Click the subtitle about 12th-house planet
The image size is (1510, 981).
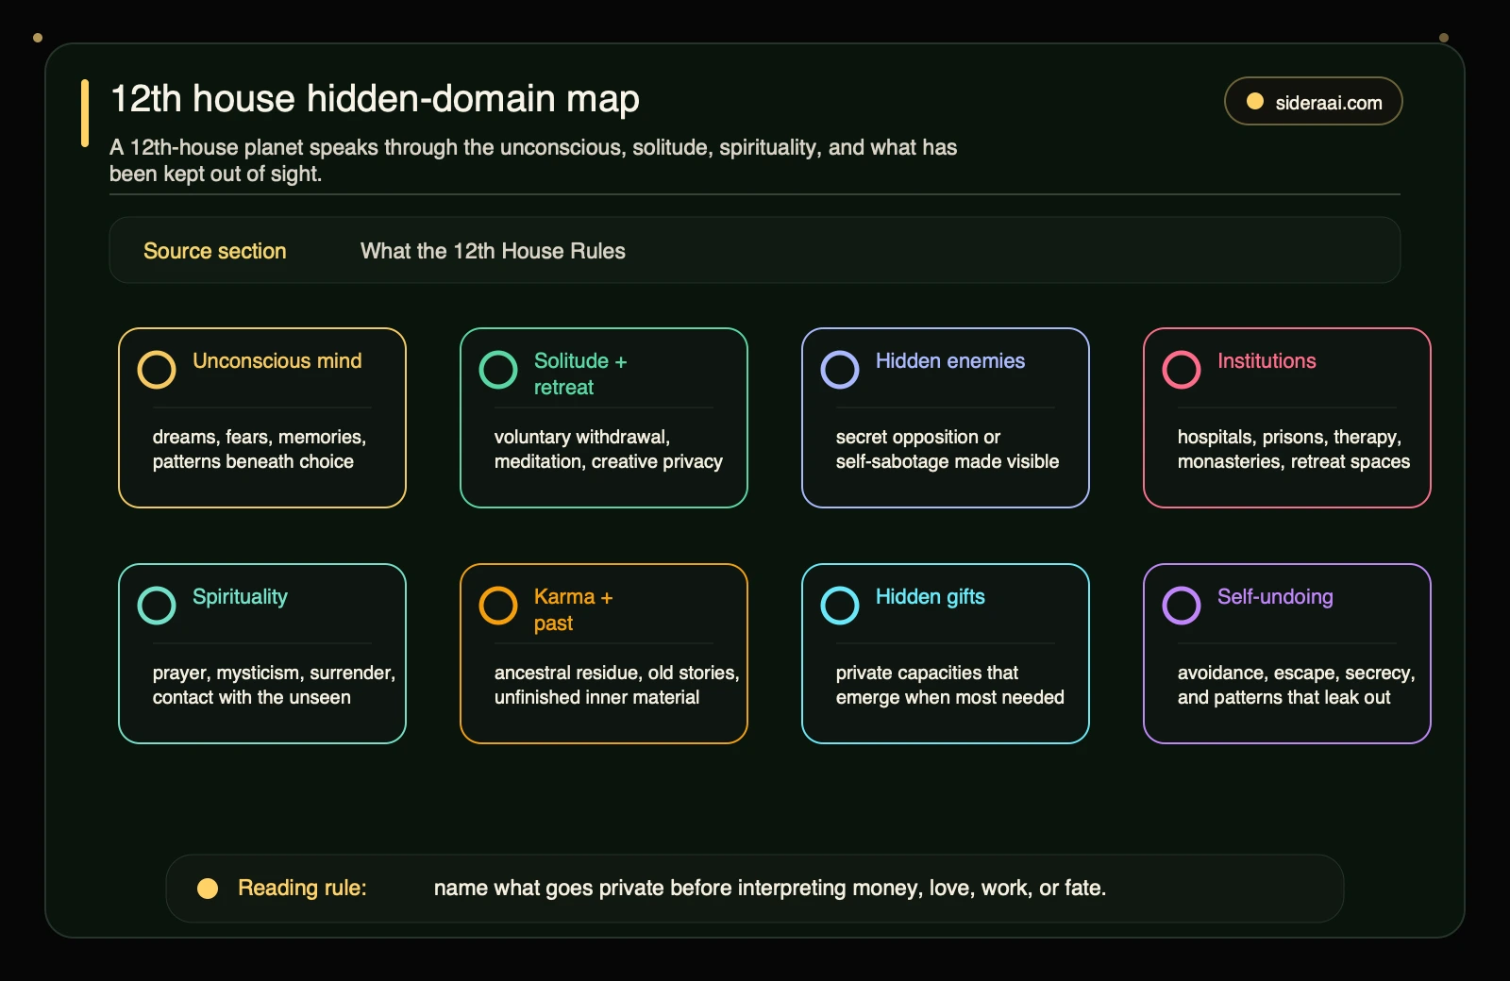click(x=533, y=160)
